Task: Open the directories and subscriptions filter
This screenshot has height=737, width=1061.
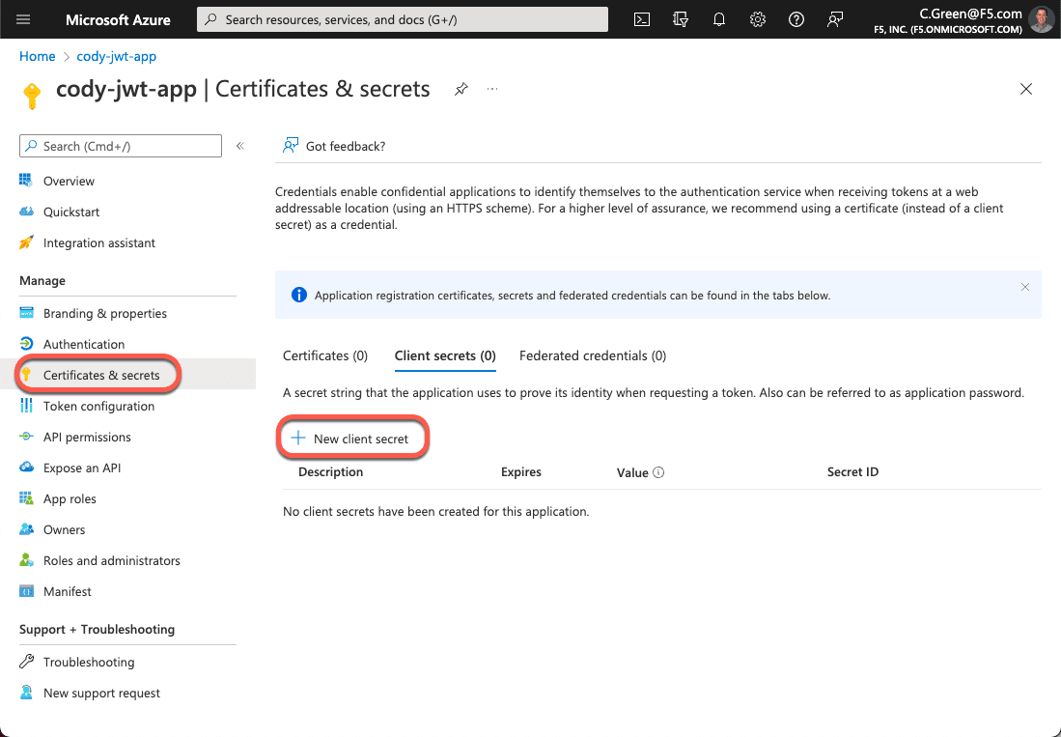Action: coord(681,19)
